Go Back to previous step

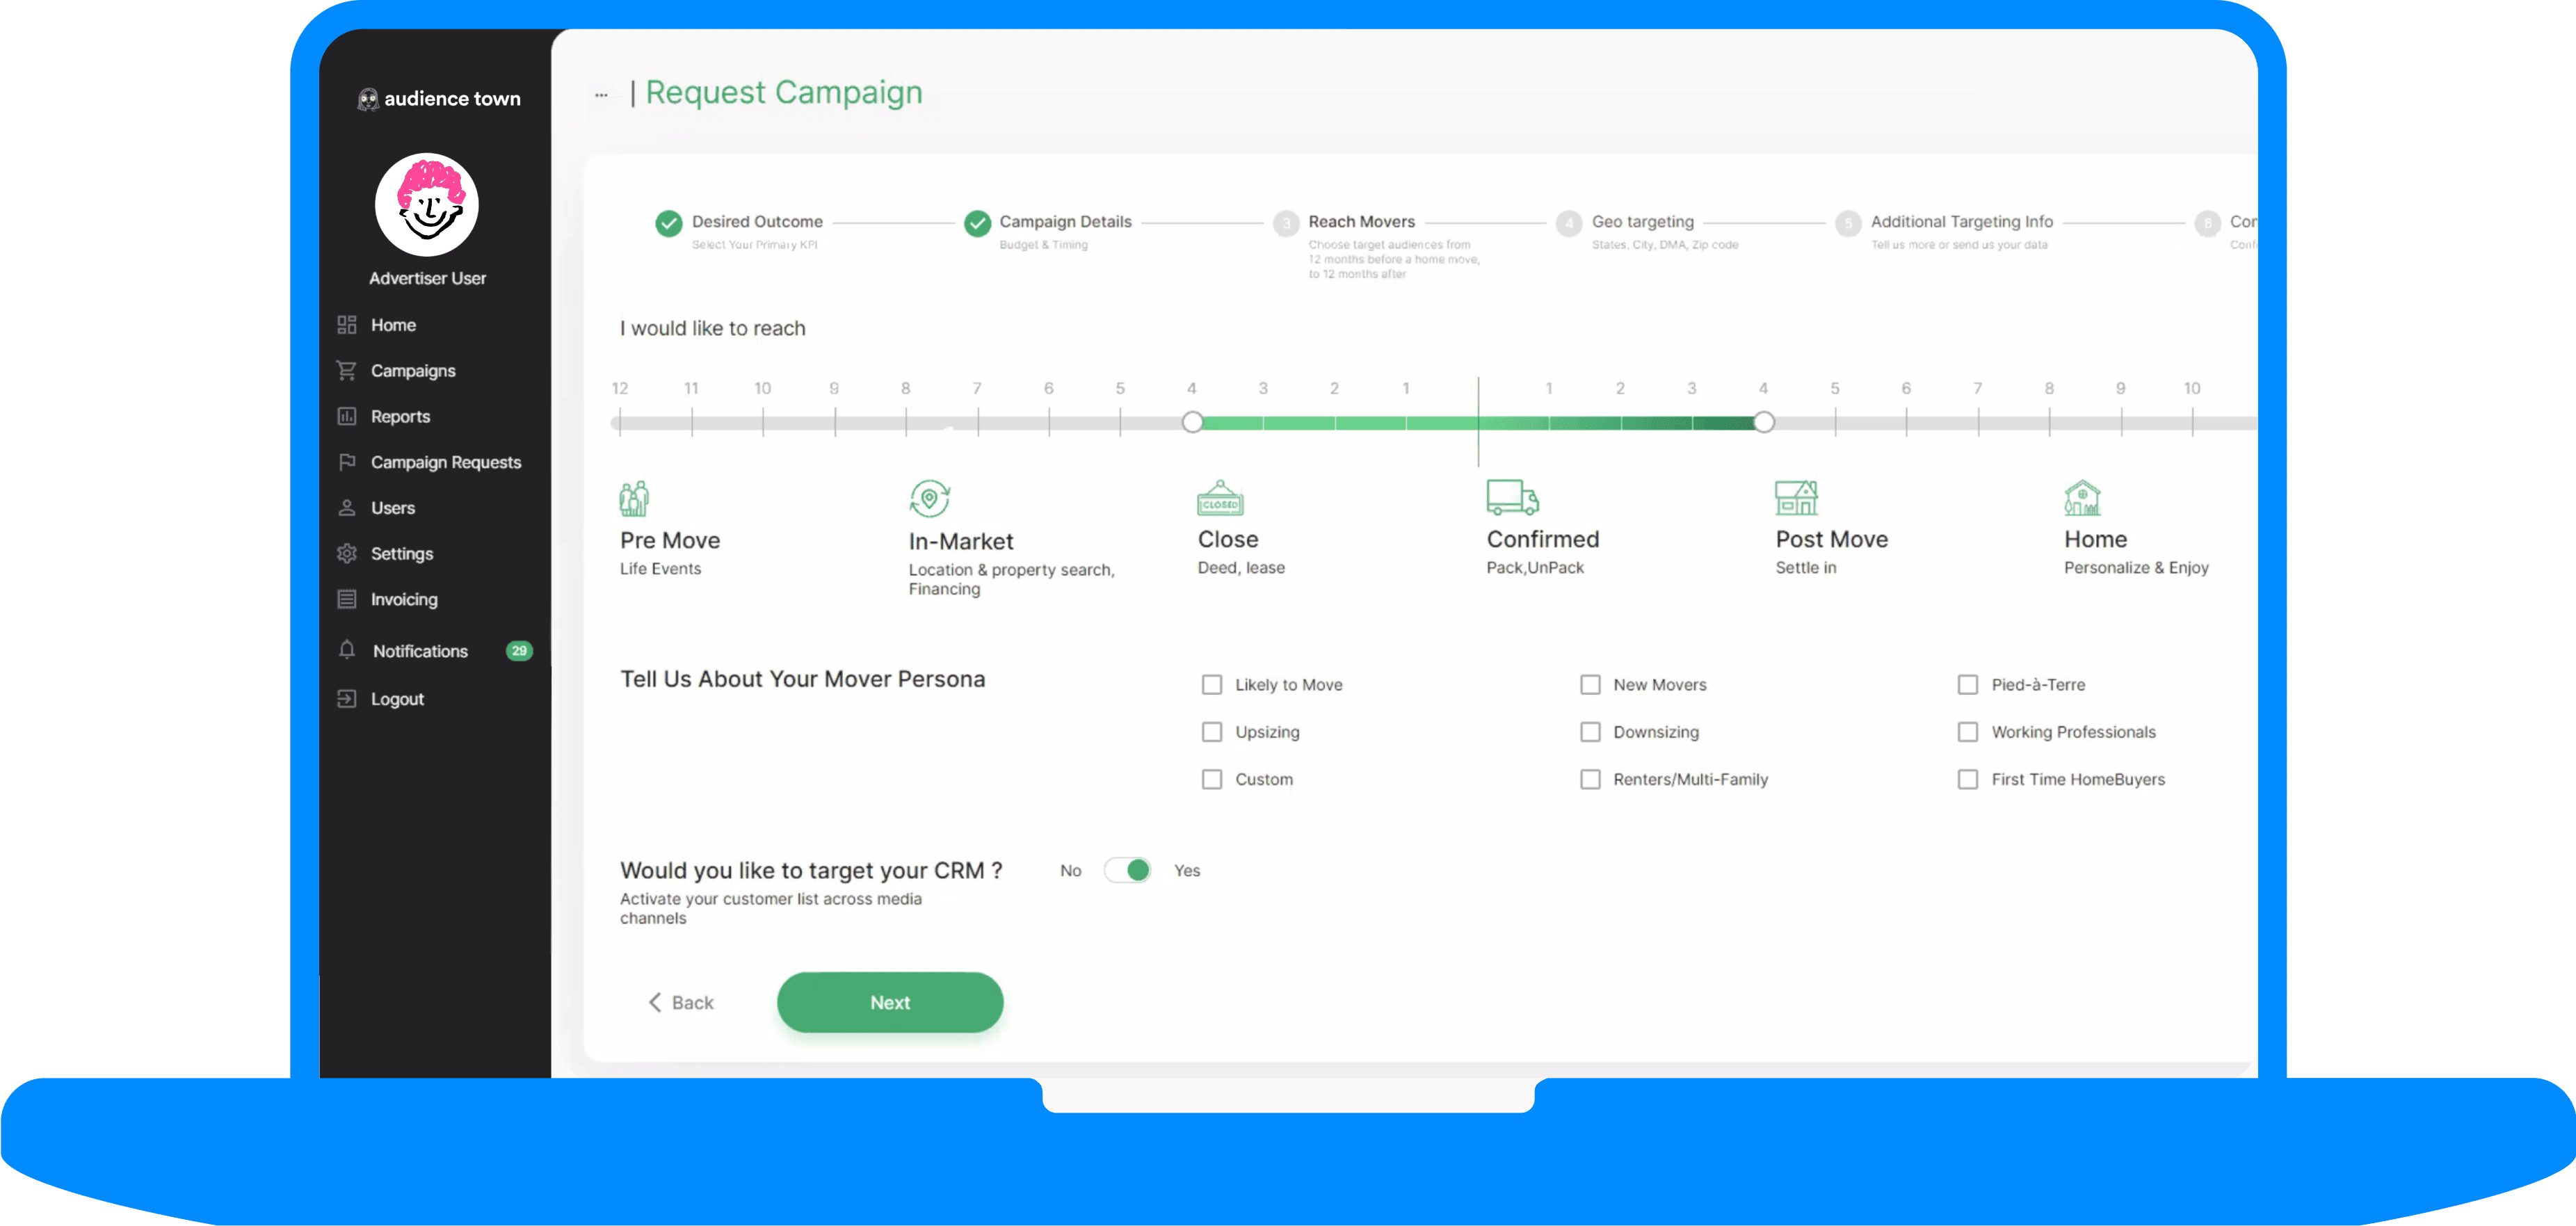click(681, 1002)
